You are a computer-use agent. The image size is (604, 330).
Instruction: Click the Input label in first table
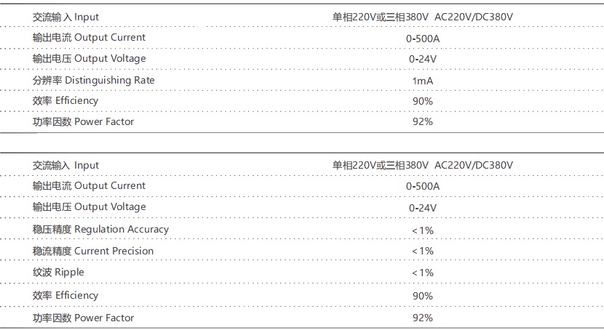click(x=65, y=17)
